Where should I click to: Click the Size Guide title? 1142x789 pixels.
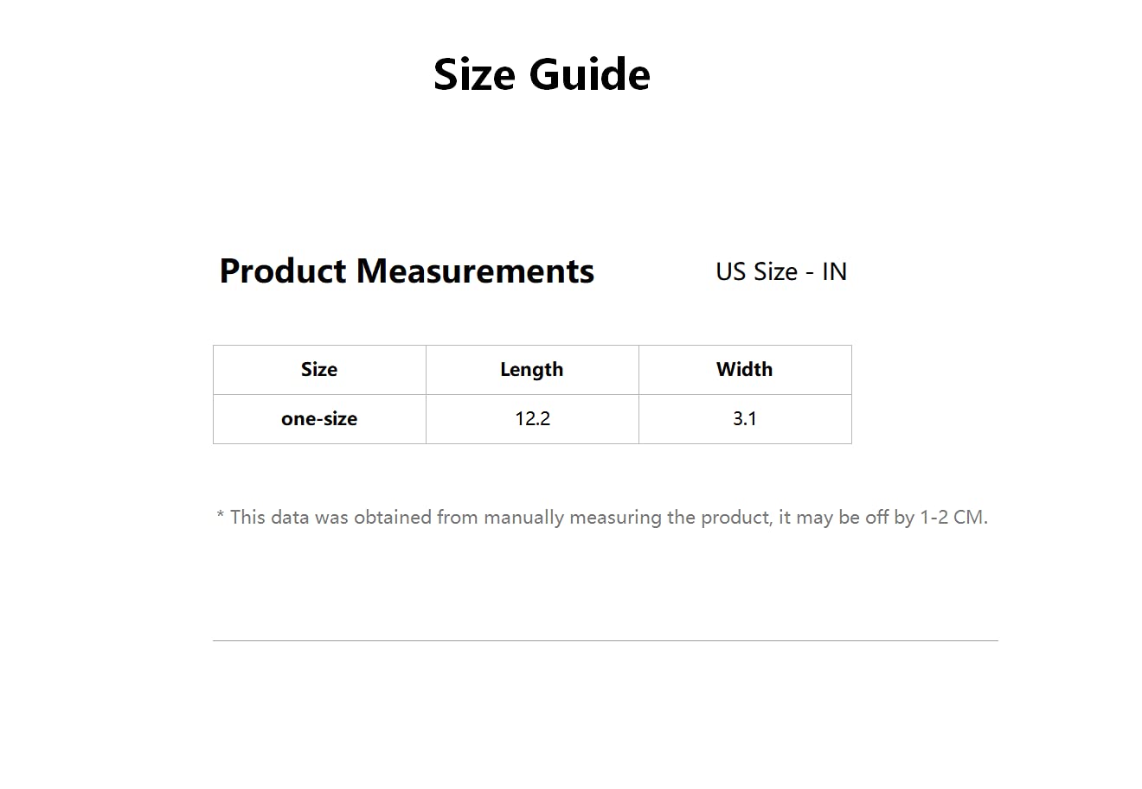pos(542,74)
